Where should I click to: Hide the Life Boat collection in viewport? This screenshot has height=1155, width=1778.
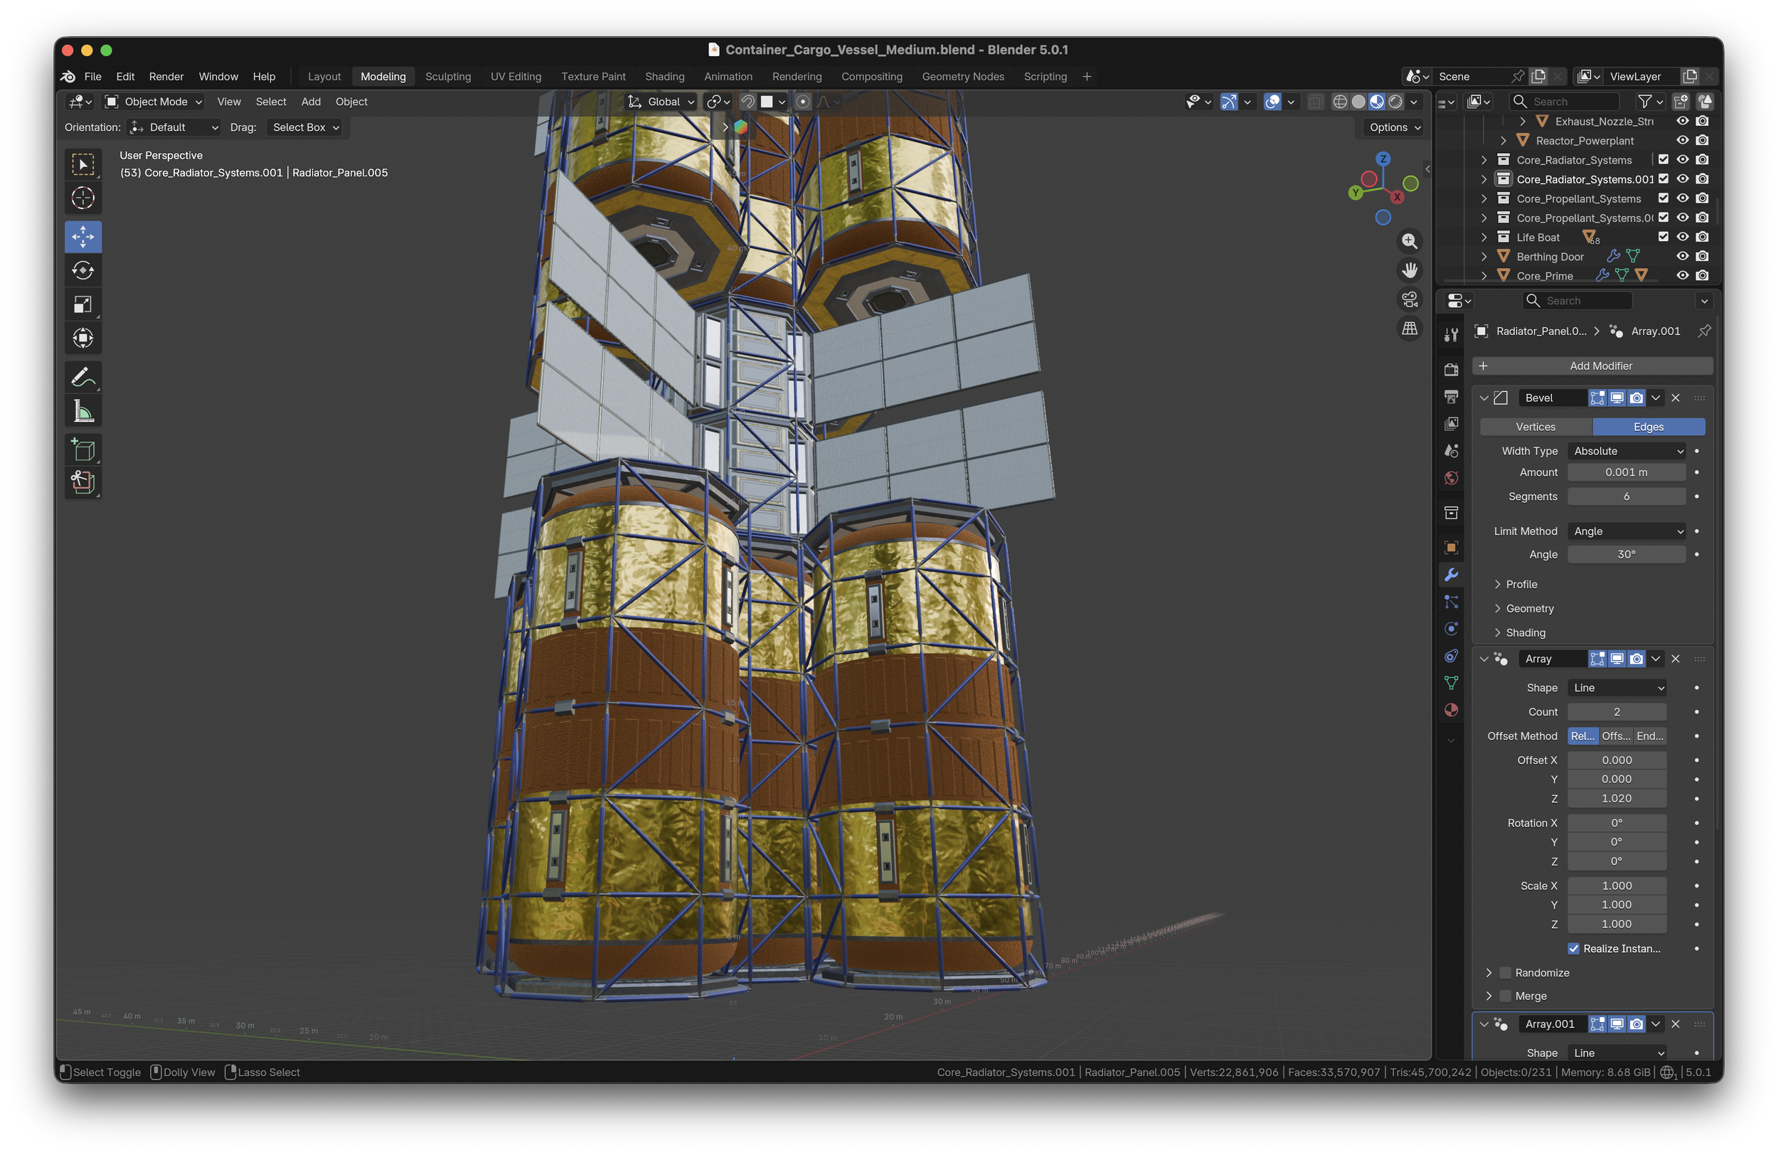(1683, 237)
